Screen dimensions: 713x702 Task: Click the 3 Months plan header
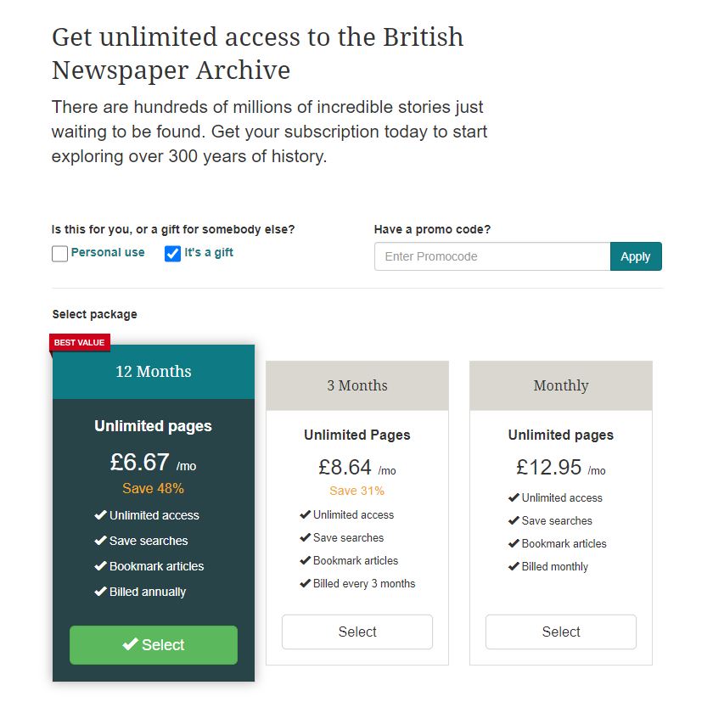pos(357,385)
